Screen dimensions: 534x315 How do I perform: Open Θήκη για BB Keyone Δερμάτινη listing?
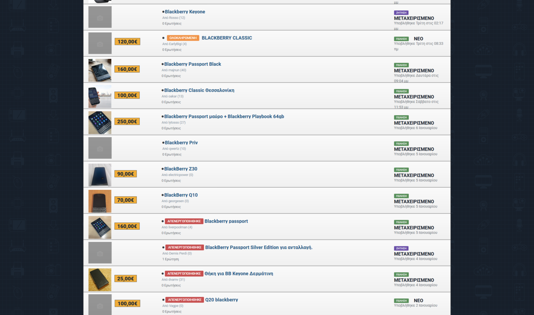(239, 274)
